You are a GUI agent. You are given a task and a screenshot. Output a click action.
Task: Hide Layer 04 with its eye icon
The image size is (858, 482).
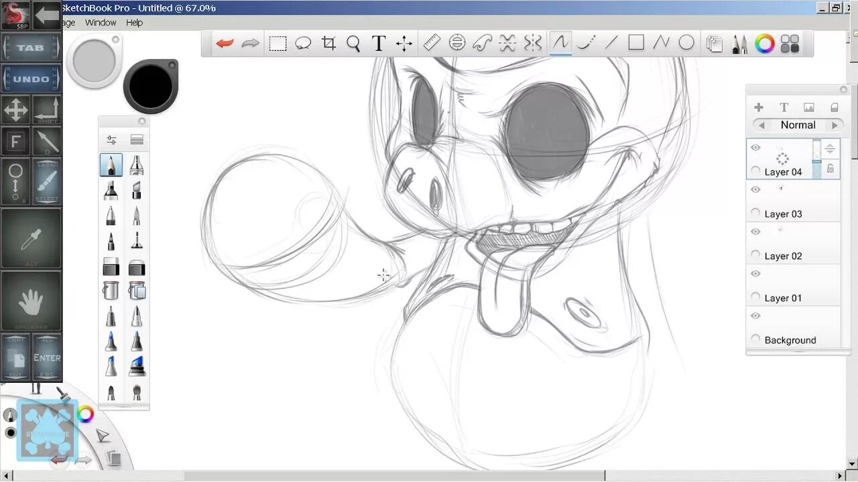click(x=756, y=148)
